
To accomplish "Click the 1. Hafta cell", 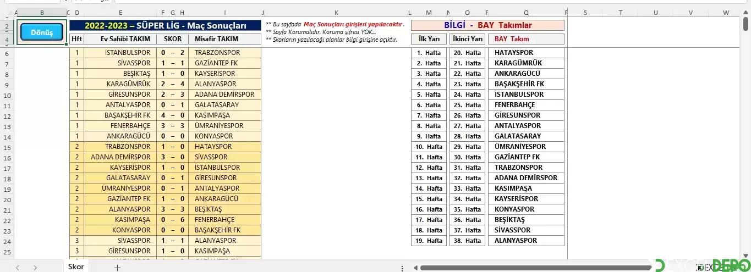I will [x=429, y=53].
